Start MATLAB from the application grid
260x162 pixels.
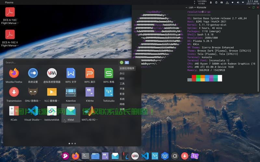pyautogui.click(x=90, y=111)
